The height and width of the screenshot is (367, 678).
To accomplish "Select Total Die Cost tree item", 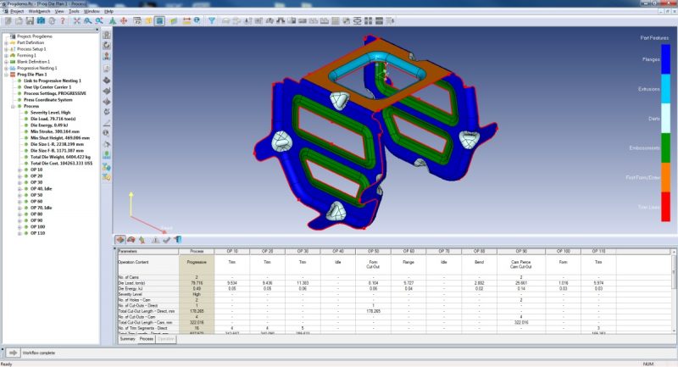I will click(x=61, y=164).
